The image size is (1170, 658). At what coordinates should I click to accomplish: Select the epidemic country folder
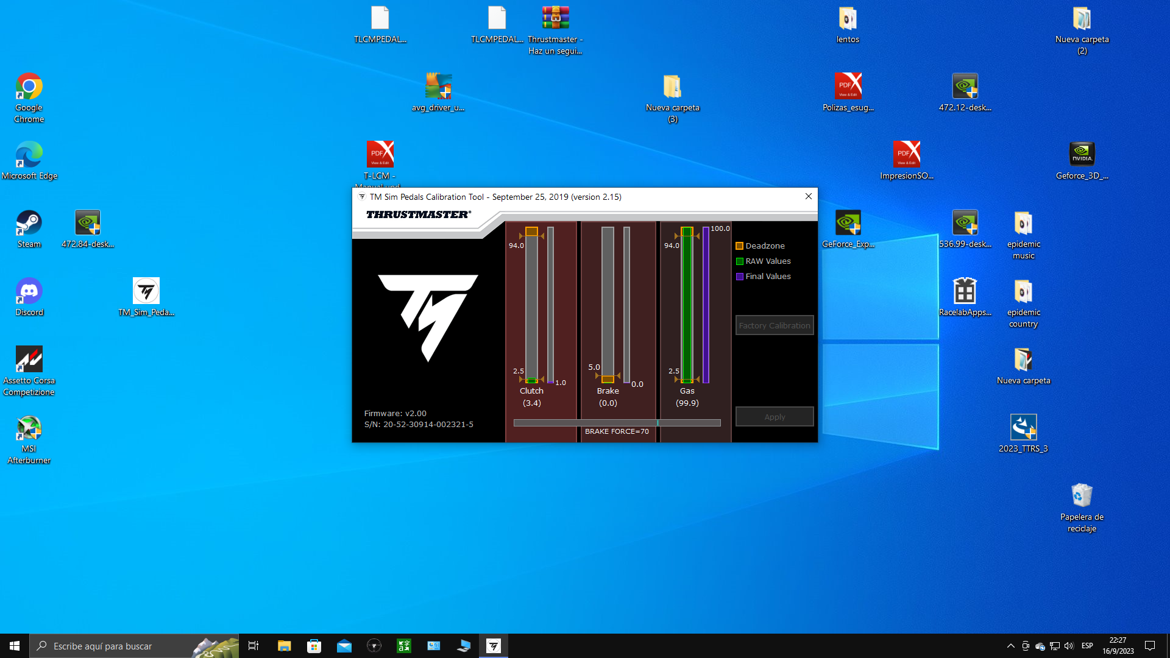click(x=1023, y=303)
